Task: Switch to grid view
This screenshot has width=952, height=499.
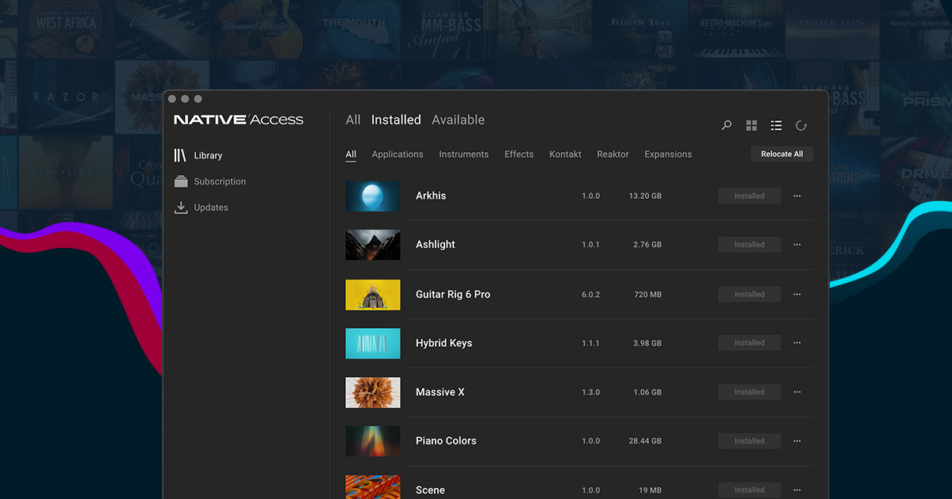Action: (x=751, y=125)
